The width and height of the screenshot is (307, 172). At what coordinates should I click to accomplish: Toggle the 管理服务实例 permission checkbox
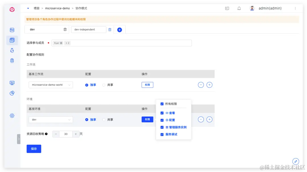click(x=162, y=127)
